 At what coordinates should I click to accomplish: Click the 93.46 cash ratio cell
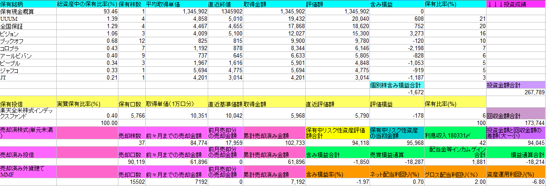tap(87, 12)
